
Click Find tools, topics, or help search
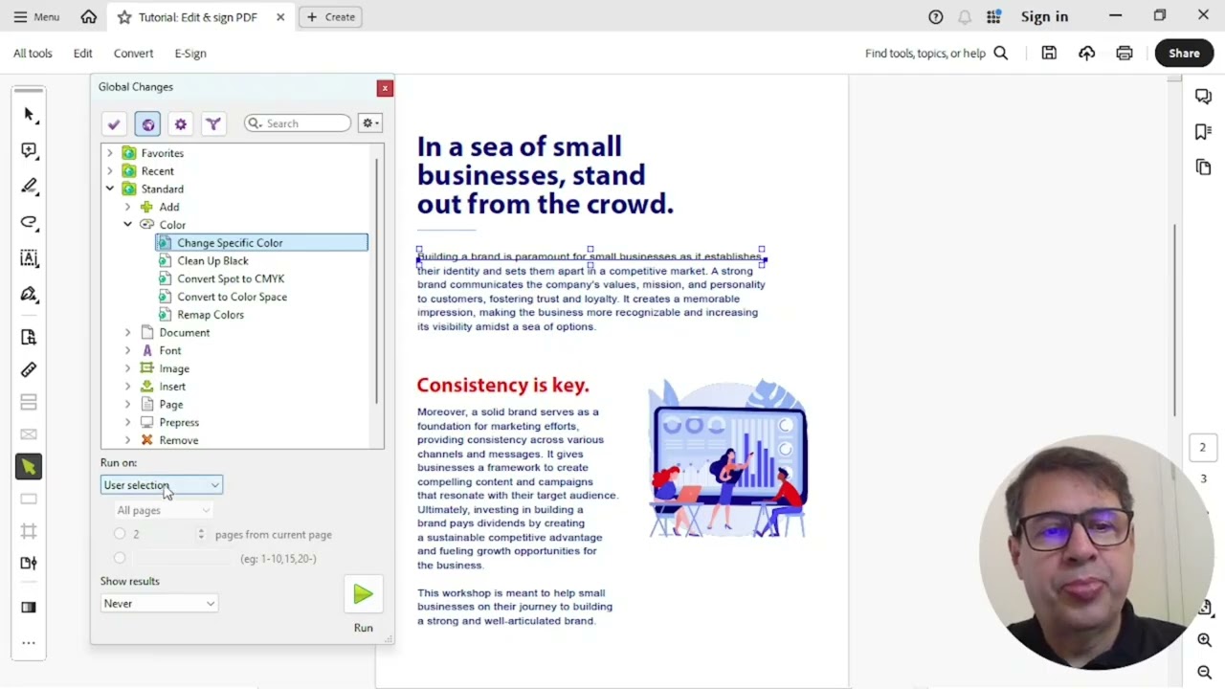(x=936, y=54)
